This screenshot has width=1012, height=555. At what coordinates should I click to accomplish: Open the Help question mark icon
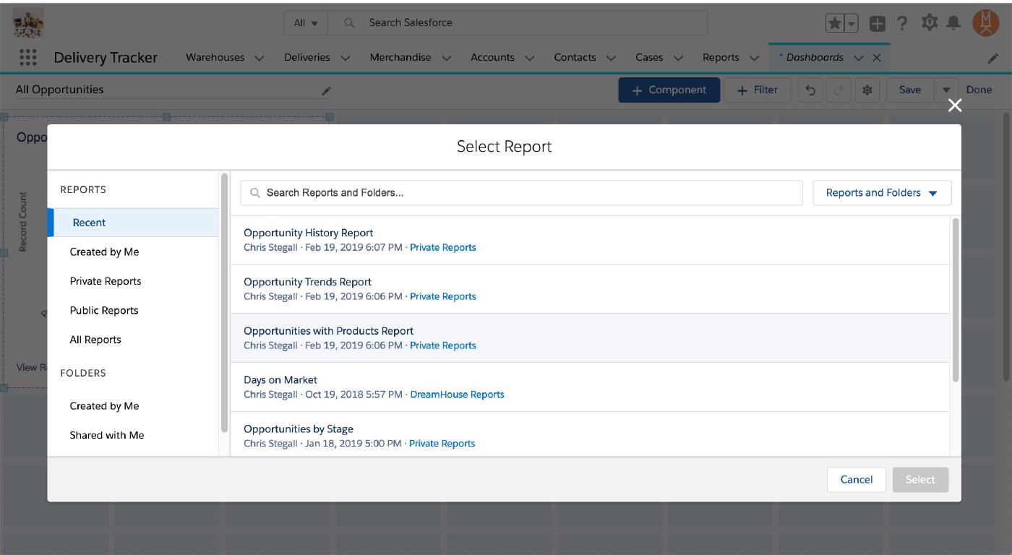coord(902,23)
